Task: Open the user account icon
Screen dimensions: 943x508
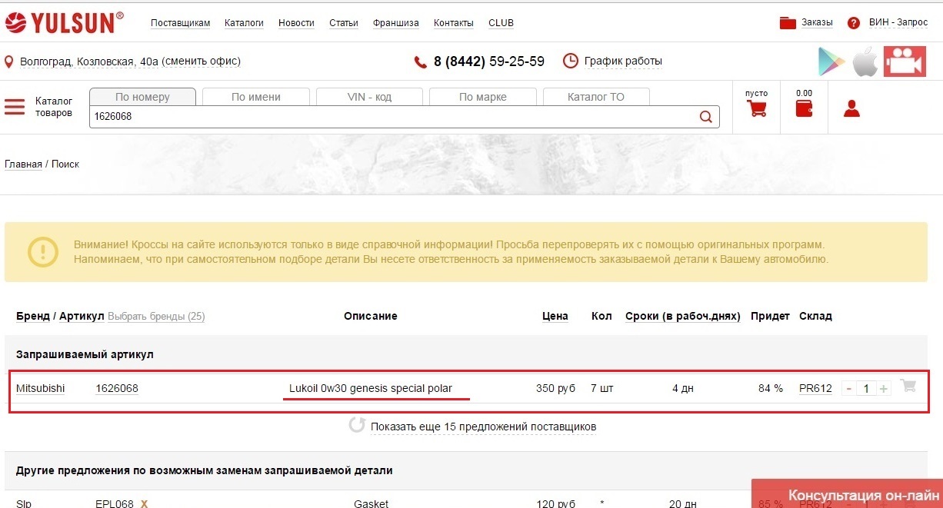Action: pos(851,108)
